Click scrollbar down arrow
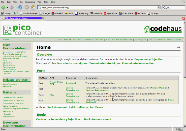186x131 pixels. click(185, 125)
